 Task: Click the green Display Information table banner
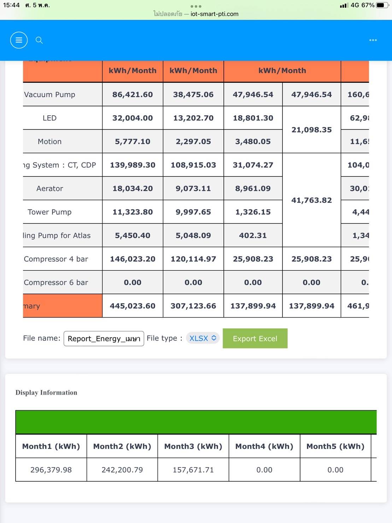(196, 422)
